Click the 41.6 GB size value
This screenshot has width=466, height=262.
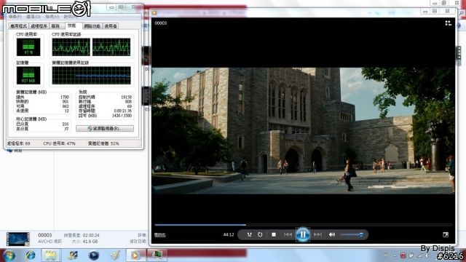pyautogui.click(x=90, y=242)
